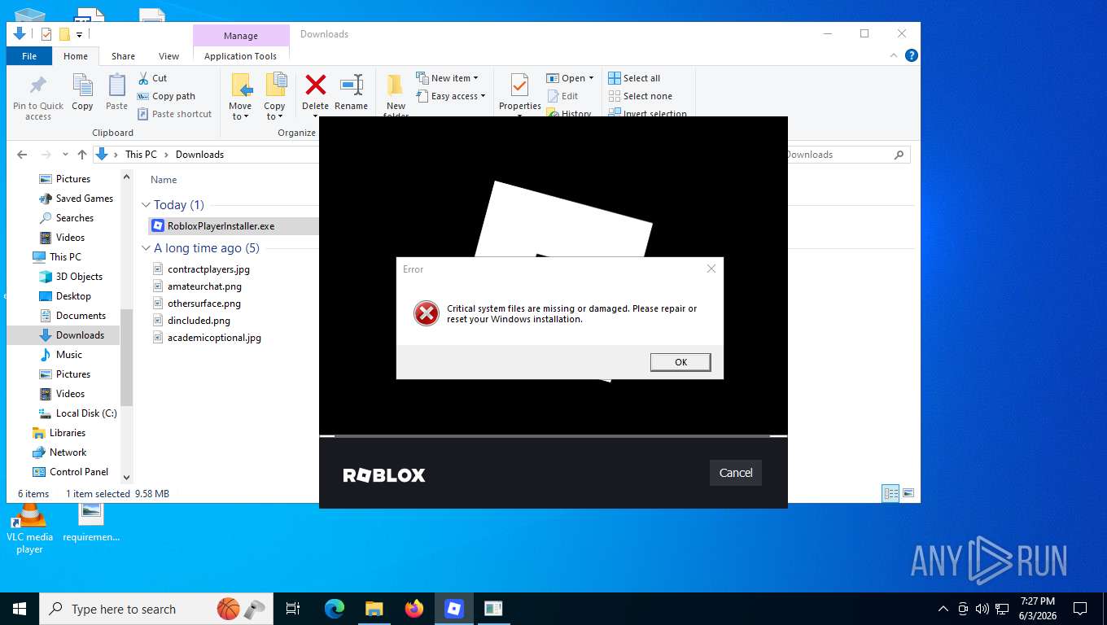Open the Windows Start menu
Screen dimensions: 1107x625
pyautogui.click(x=20, y=609)
